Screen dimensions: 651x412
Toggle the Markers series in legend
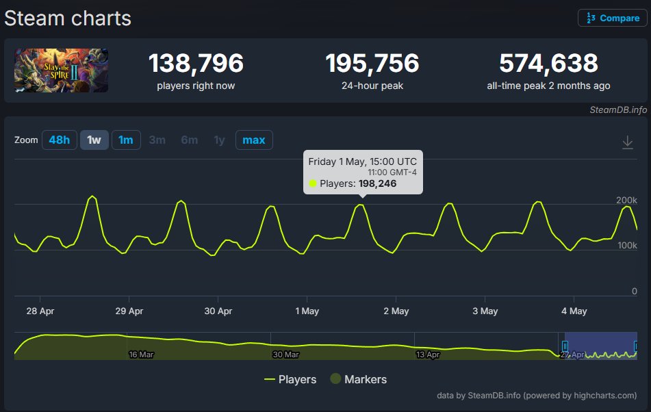[x=358, y=379]
